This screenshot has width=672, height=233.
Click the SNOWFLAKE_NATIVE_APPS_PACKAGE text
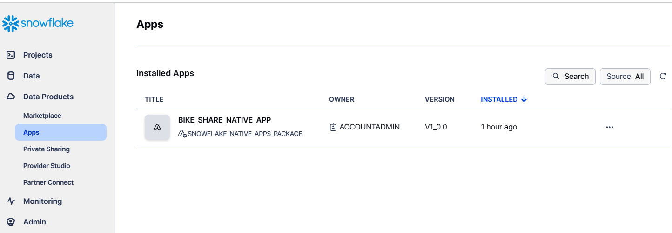coord(245,134)
